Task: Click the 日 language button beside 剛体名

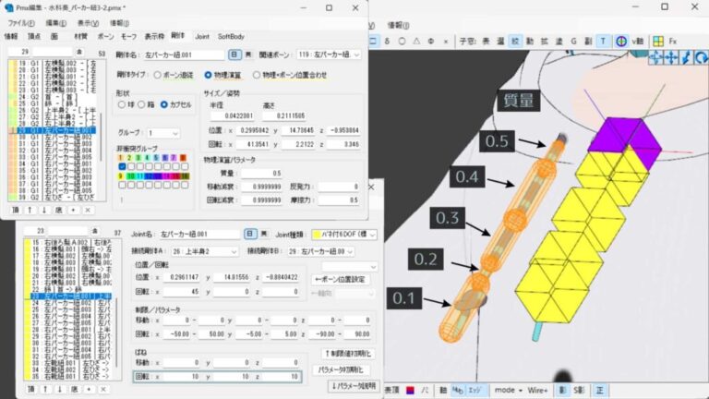Action: click(235, 54)
